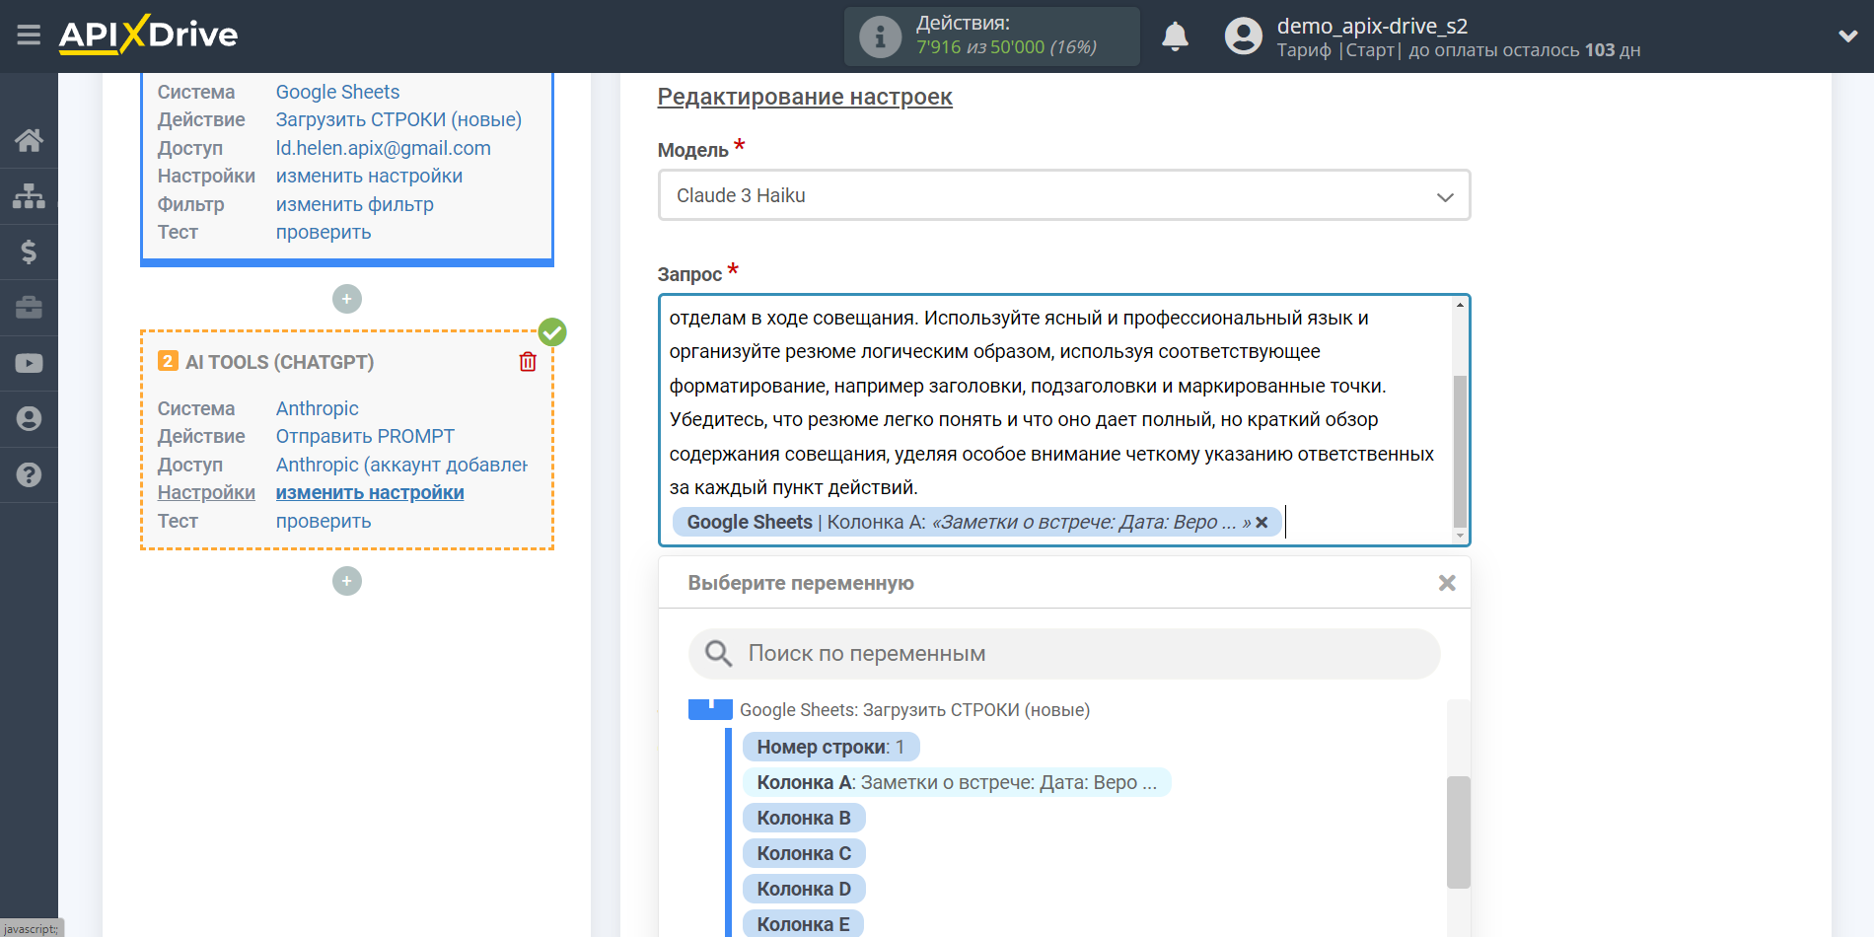
Task: Click 'проверить' in Google Sheets block
Action: pyautogui.click(x=323, y=232)
